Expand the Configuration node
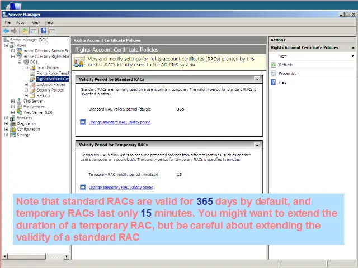 6,129
